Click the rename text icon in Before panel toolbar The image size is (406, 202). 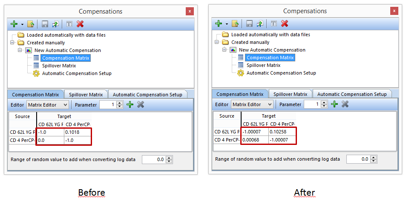70,24
